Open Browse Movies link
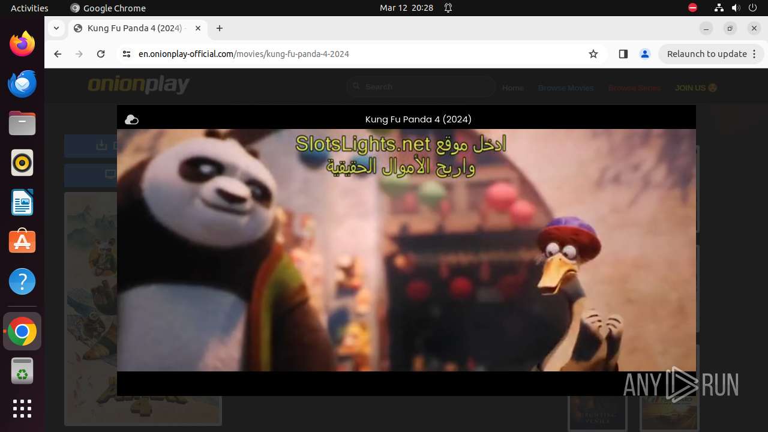Image resolution: width=768 pixels, height=432 pixels. (x=566, y=88)
